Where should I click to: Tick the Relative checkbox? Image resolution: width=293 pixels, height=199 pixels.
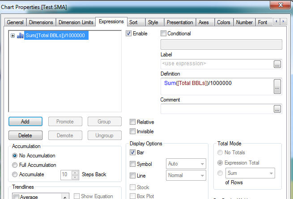pyautogui.click(x=133, y=122)
